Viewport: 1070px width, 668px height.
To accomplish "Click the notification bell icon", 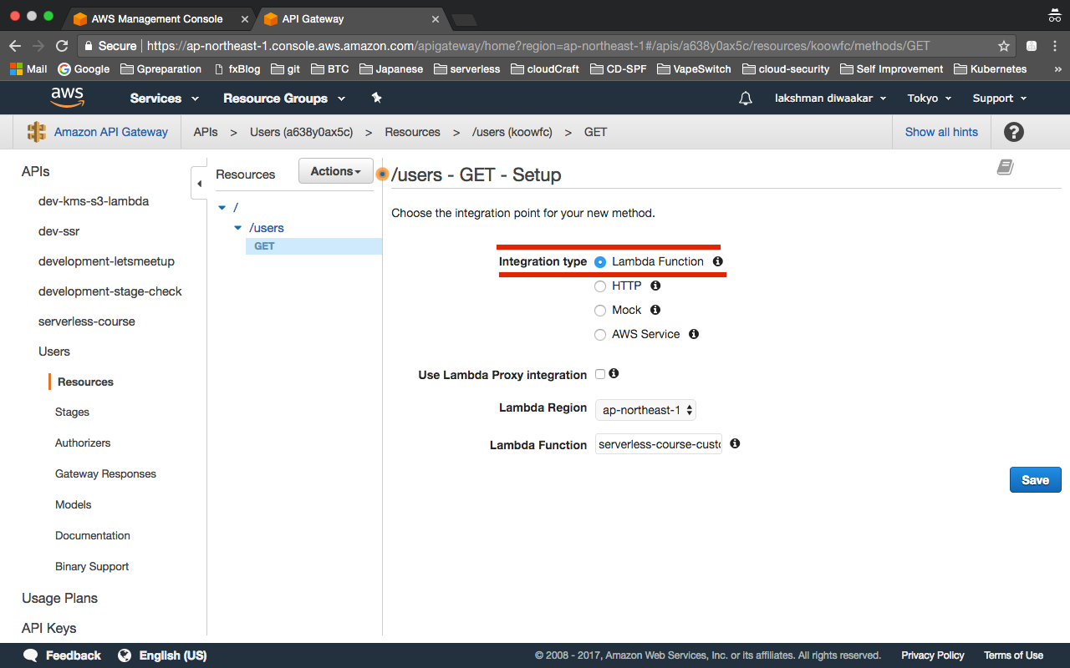I will click(745, 98).
